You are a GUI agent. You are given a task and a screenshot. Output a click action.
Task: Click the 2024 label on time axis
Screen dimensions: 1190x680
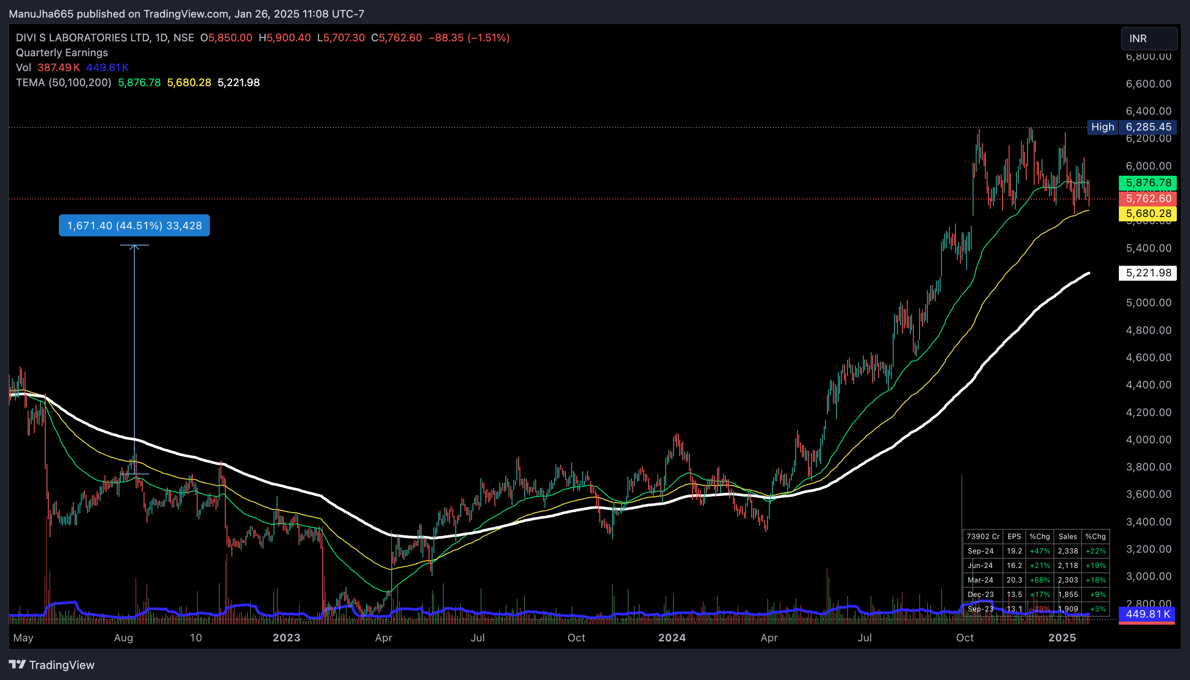(672, 638)
